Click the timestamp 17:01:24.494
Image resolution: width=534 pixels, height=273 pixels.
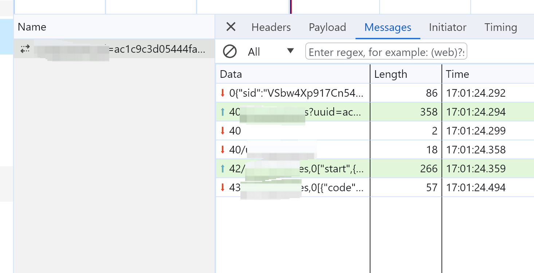(x=476, y=188)
